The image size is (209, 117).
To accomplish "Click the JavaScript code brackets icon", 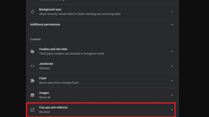I will coord(32,66).
